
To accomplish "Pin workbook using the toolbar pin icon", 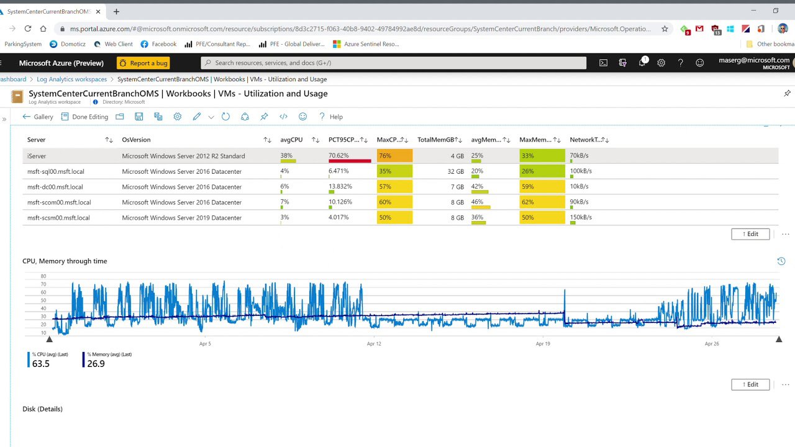I will 264,117.
